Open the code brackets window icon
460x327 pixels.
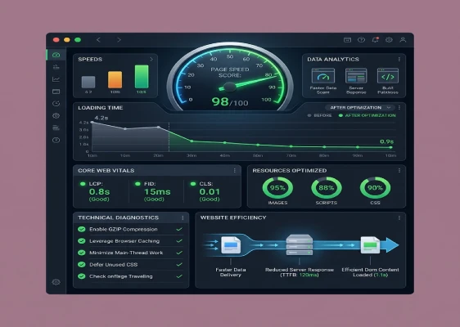[388, 76]
